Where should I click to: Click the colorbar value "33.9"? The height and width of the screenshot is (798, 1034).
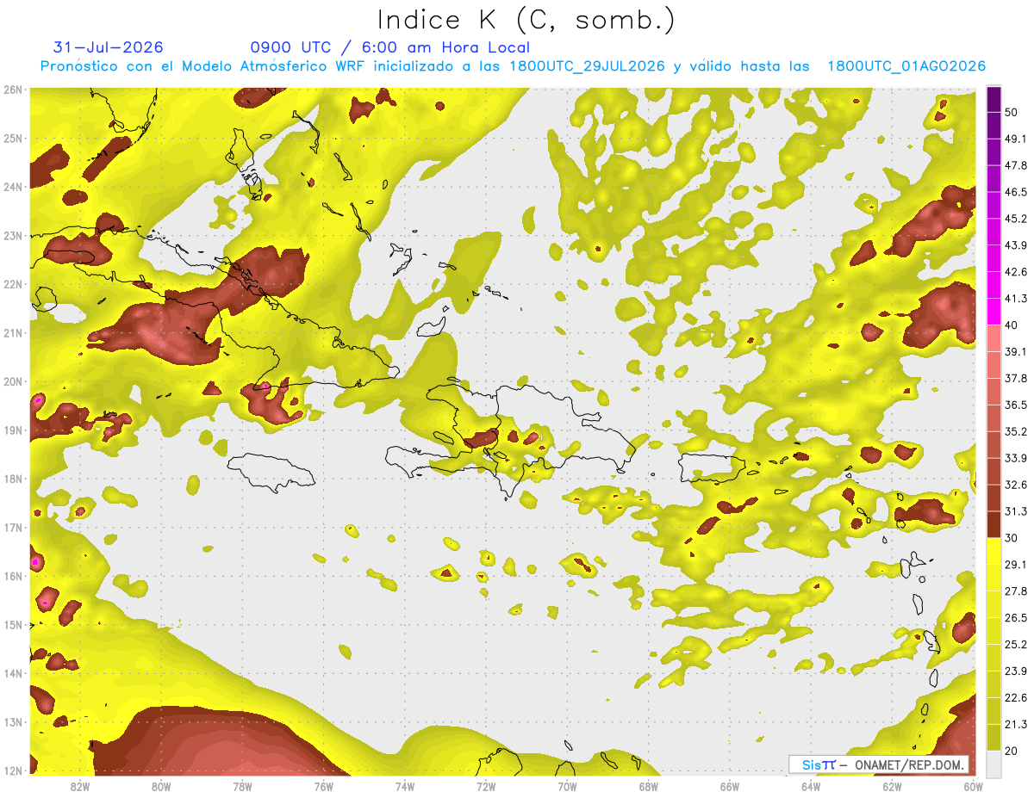click(1015, 458)
